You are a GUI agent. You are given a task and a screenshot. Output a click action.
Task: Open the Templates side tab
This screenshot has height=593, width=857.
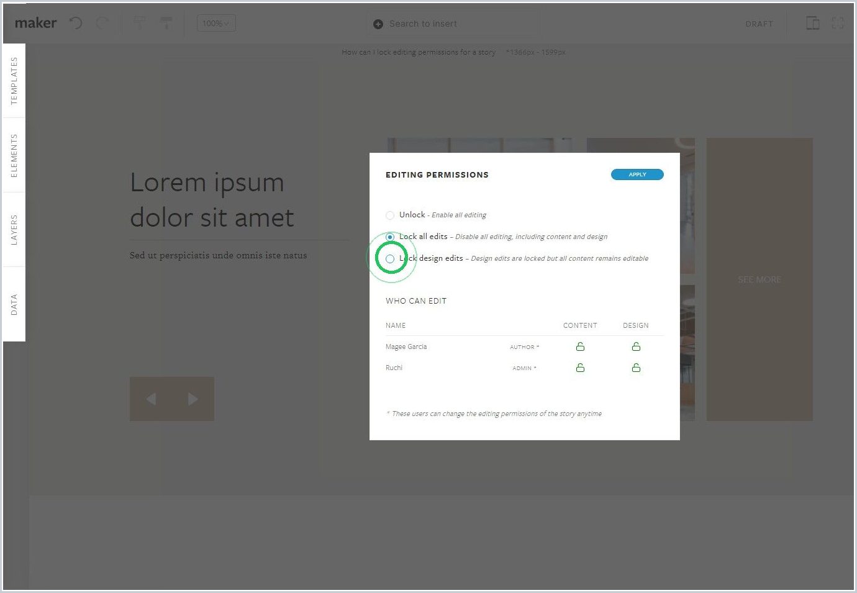coord(14,81)
